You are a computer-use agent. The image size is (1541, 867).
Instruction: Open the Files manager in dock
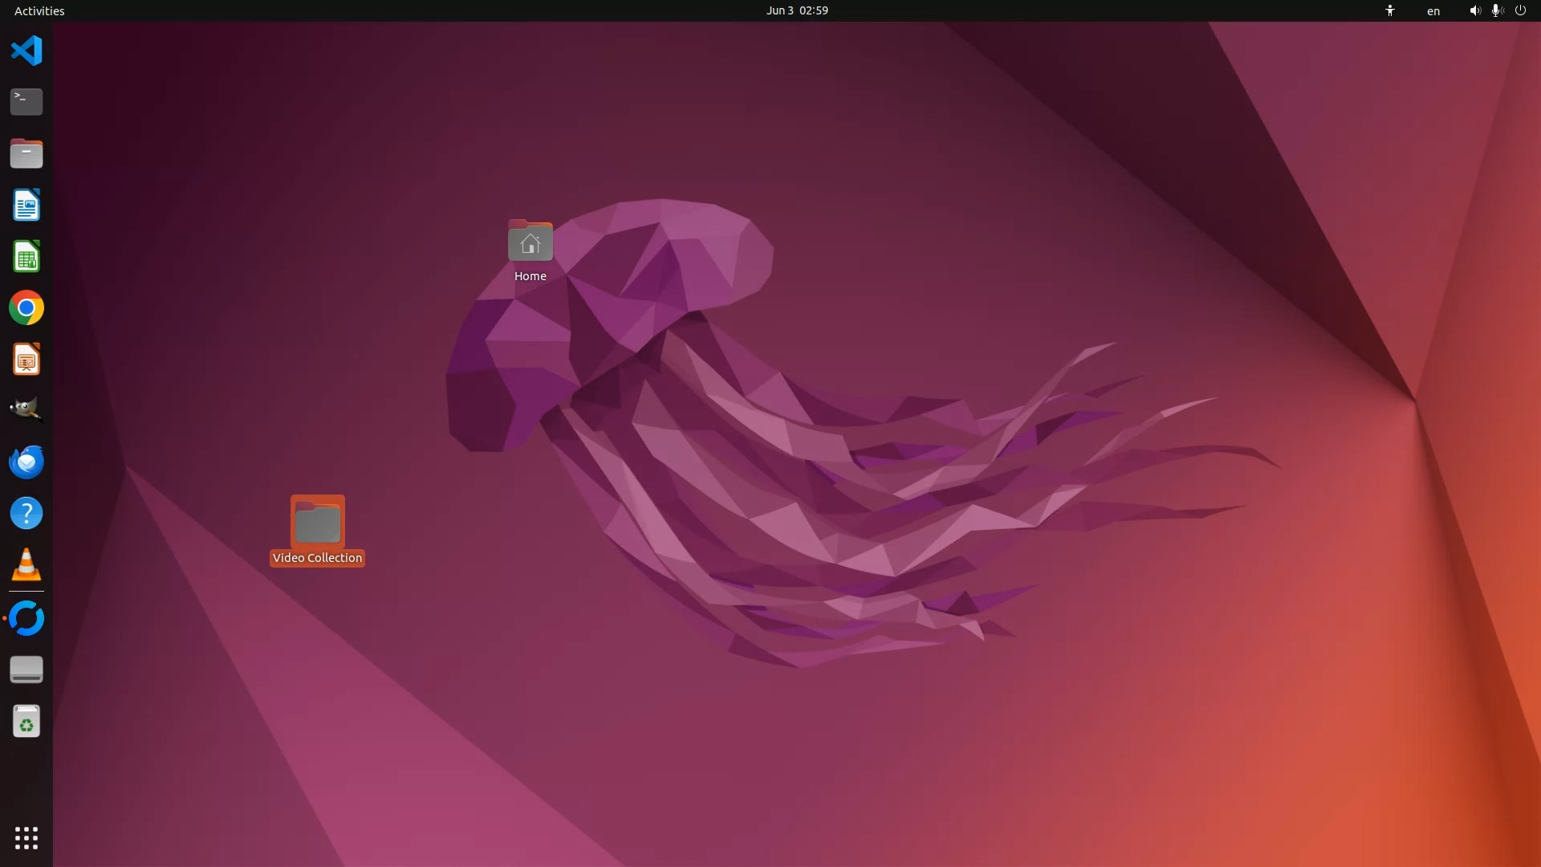pos(26,153)
